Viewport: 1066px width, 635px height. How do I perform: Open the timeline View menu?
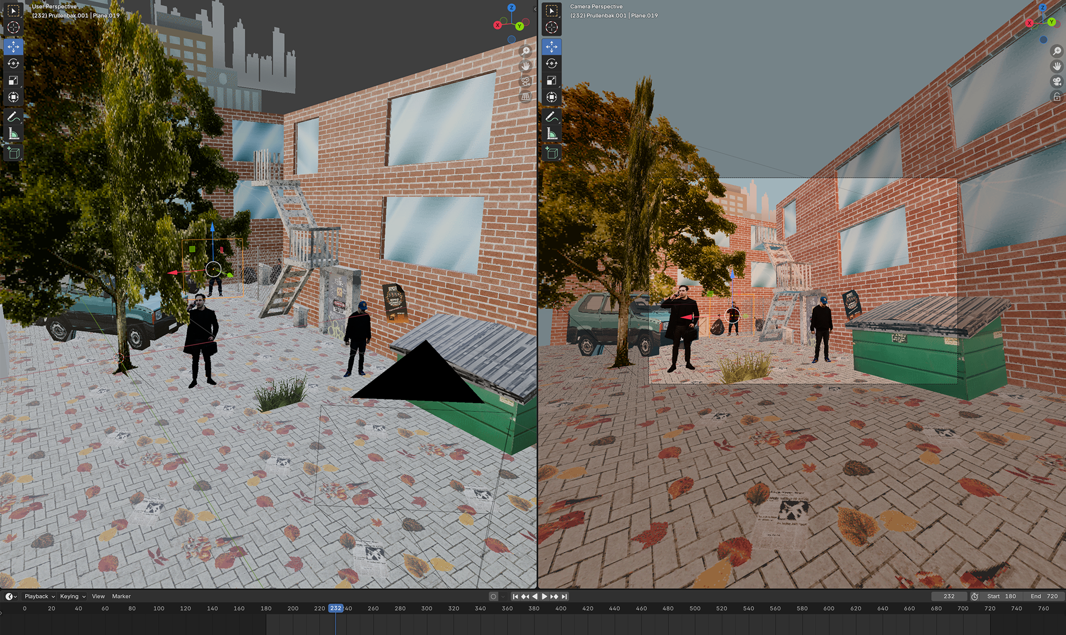pos(98,596)
